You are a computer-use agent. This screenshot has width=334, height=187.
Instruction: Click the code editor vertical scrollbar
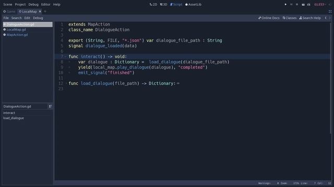point(330,78)
